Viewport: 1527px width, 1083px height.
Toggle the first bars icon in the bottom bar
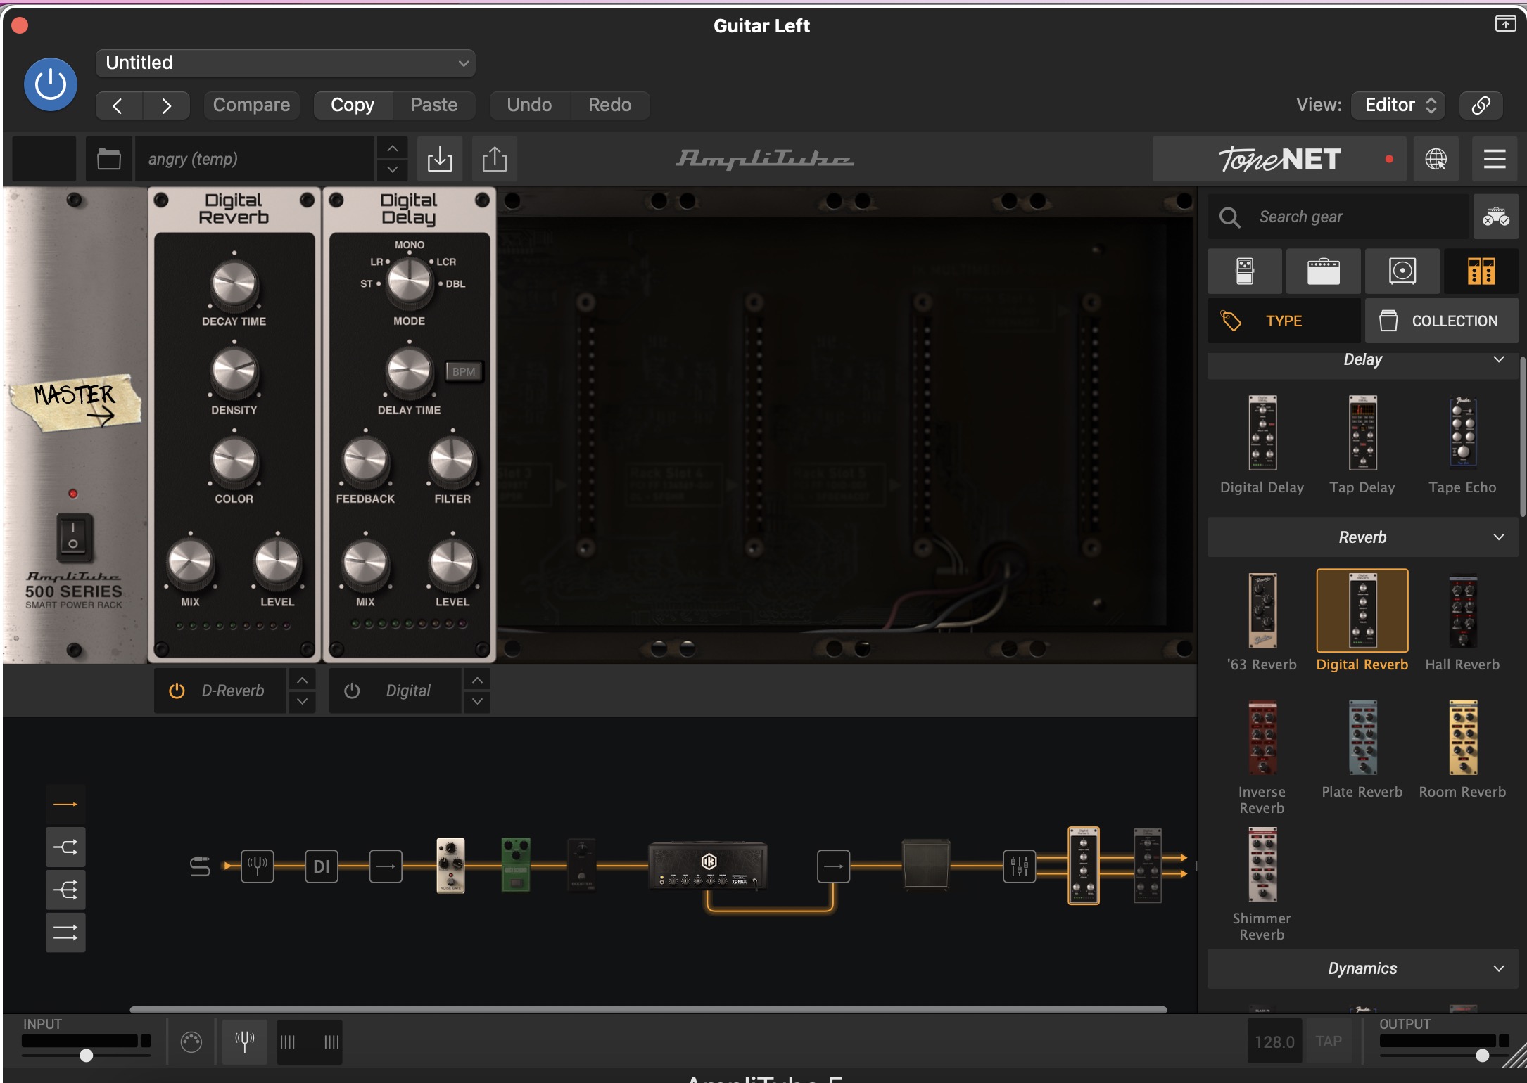pos(288,1042)
